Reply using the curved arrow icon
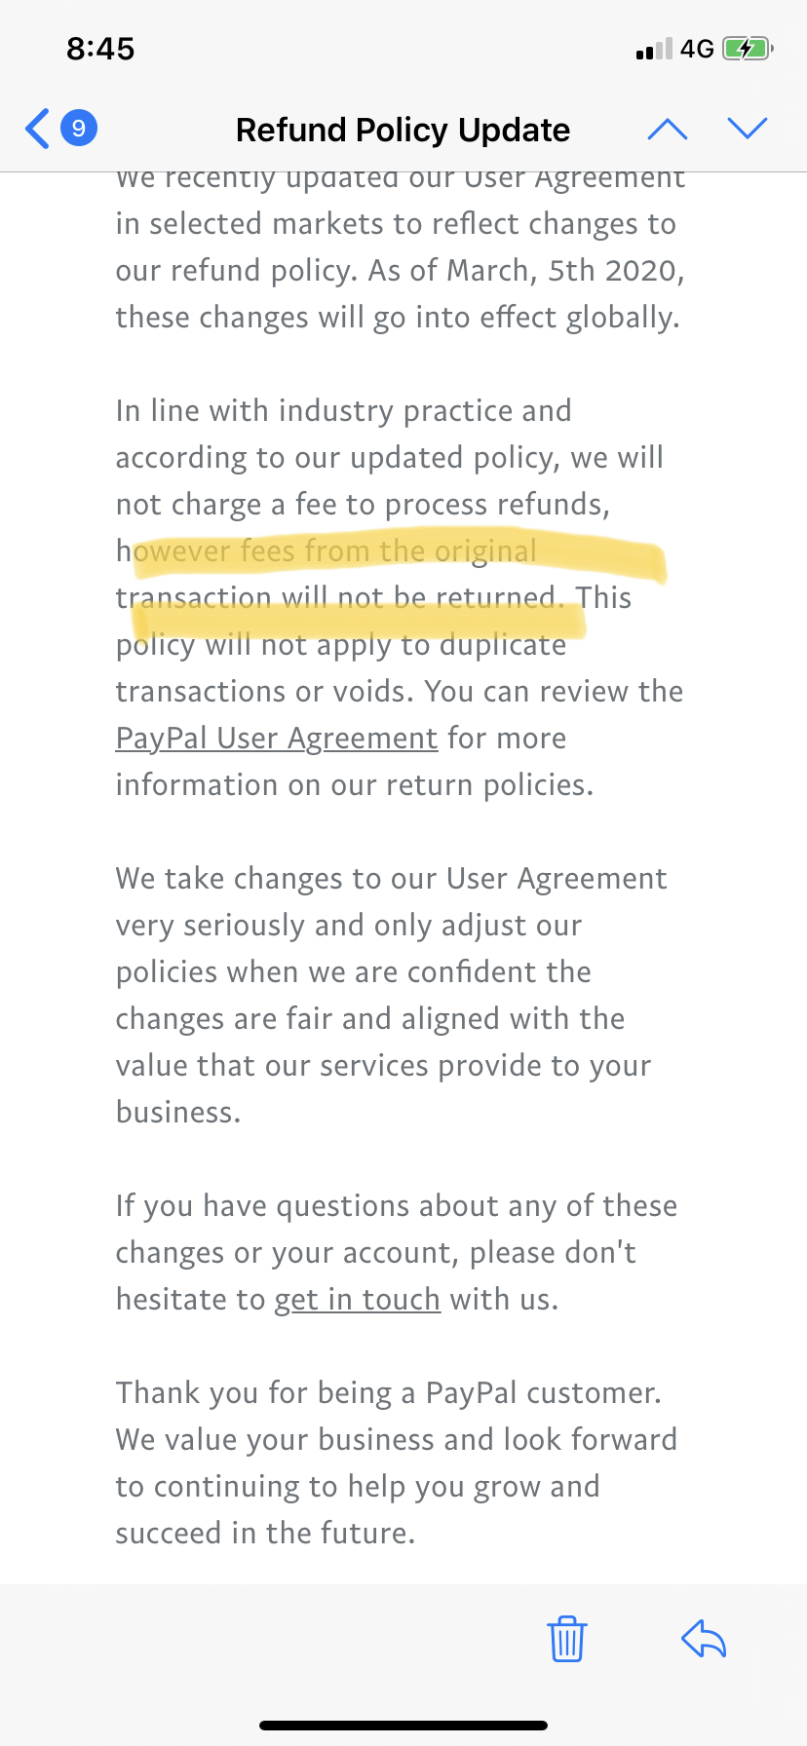The height and width of the screenshot is (1746, 807). pos(704,1638)
